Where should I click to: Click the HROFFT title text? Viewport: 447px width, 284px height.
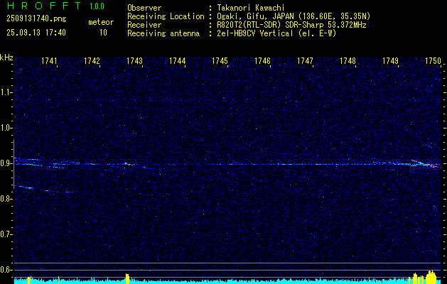44,6
